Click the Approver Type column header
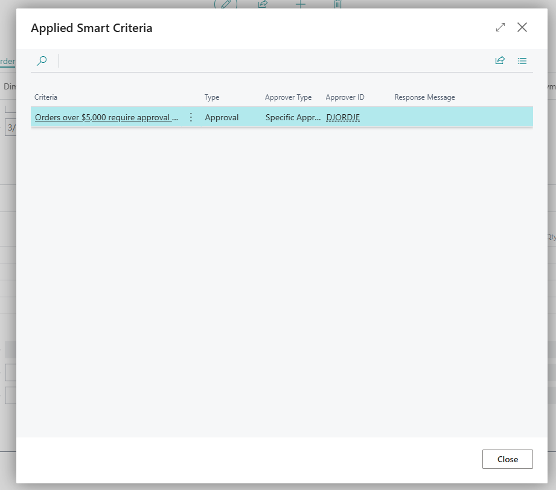The width and height of the screenshot is (556, 490). click(288, 97)
